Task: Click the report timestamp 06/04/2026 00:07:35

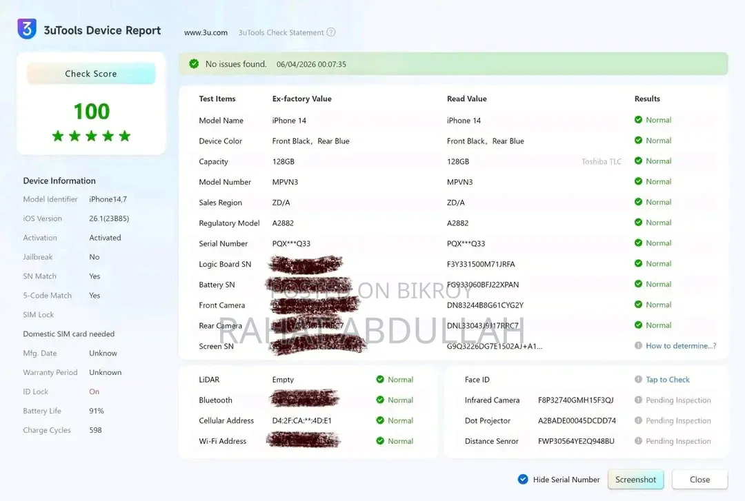Action: click(311, 64)
